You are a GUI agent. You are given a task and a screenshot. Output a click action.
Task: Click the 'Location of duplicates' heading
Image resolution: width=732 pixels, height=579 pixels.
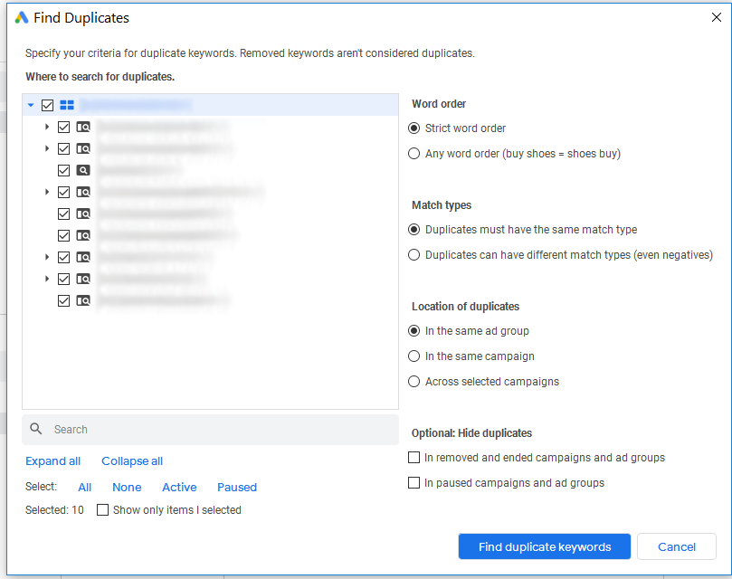[x=465, y=307]
